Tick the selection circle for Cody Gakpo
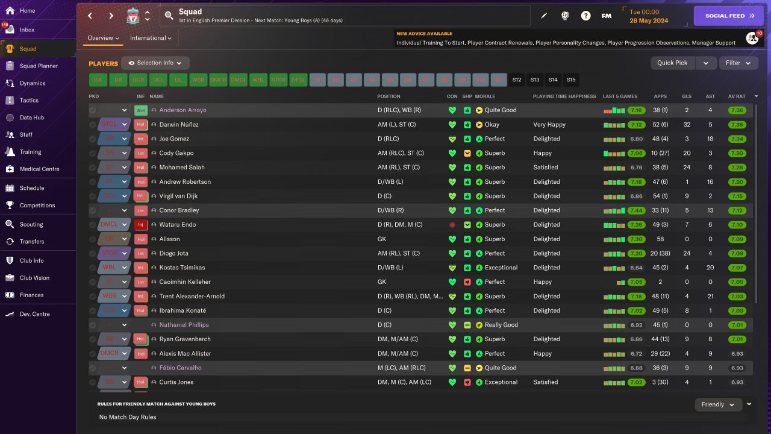The width and height of the screenshot is (771, 434). click(x=93, y=153)
